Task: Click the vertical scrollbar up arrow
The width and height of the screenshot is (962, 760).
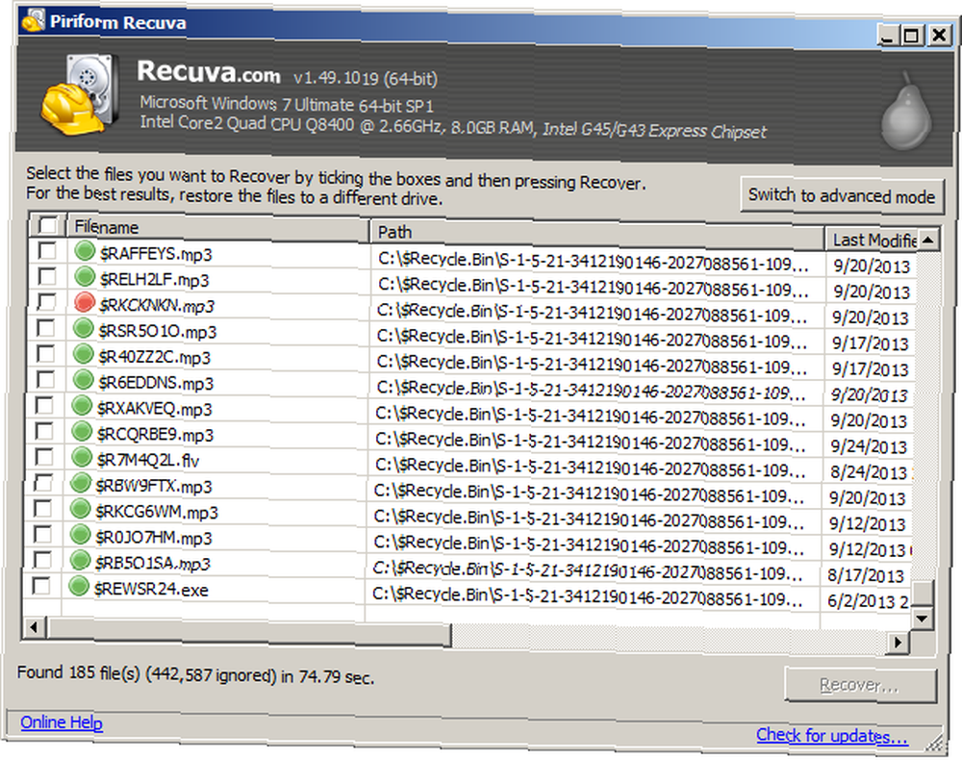Action: coord(928,240)
